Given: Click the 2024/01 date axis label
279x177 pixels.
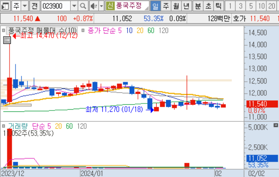Looking at the screenshot, I should pos(92,174).
